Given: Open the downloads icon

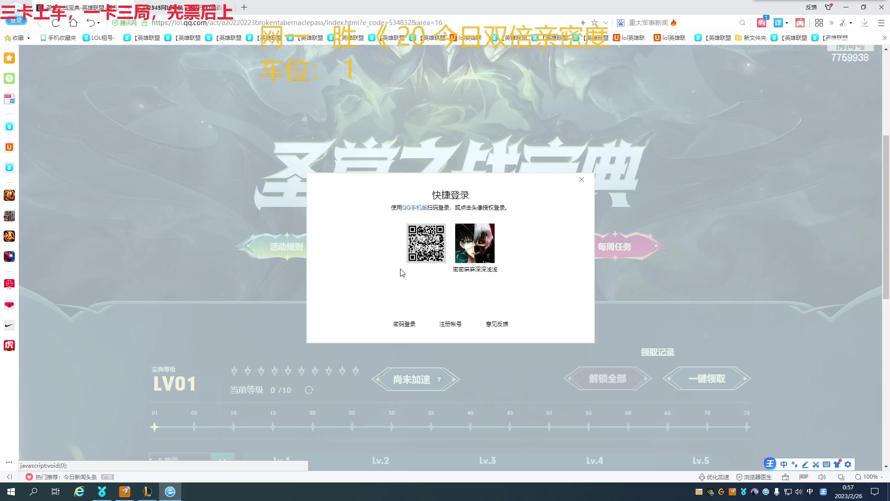Looking at the screenshot, I should click(x=865, y=23).
